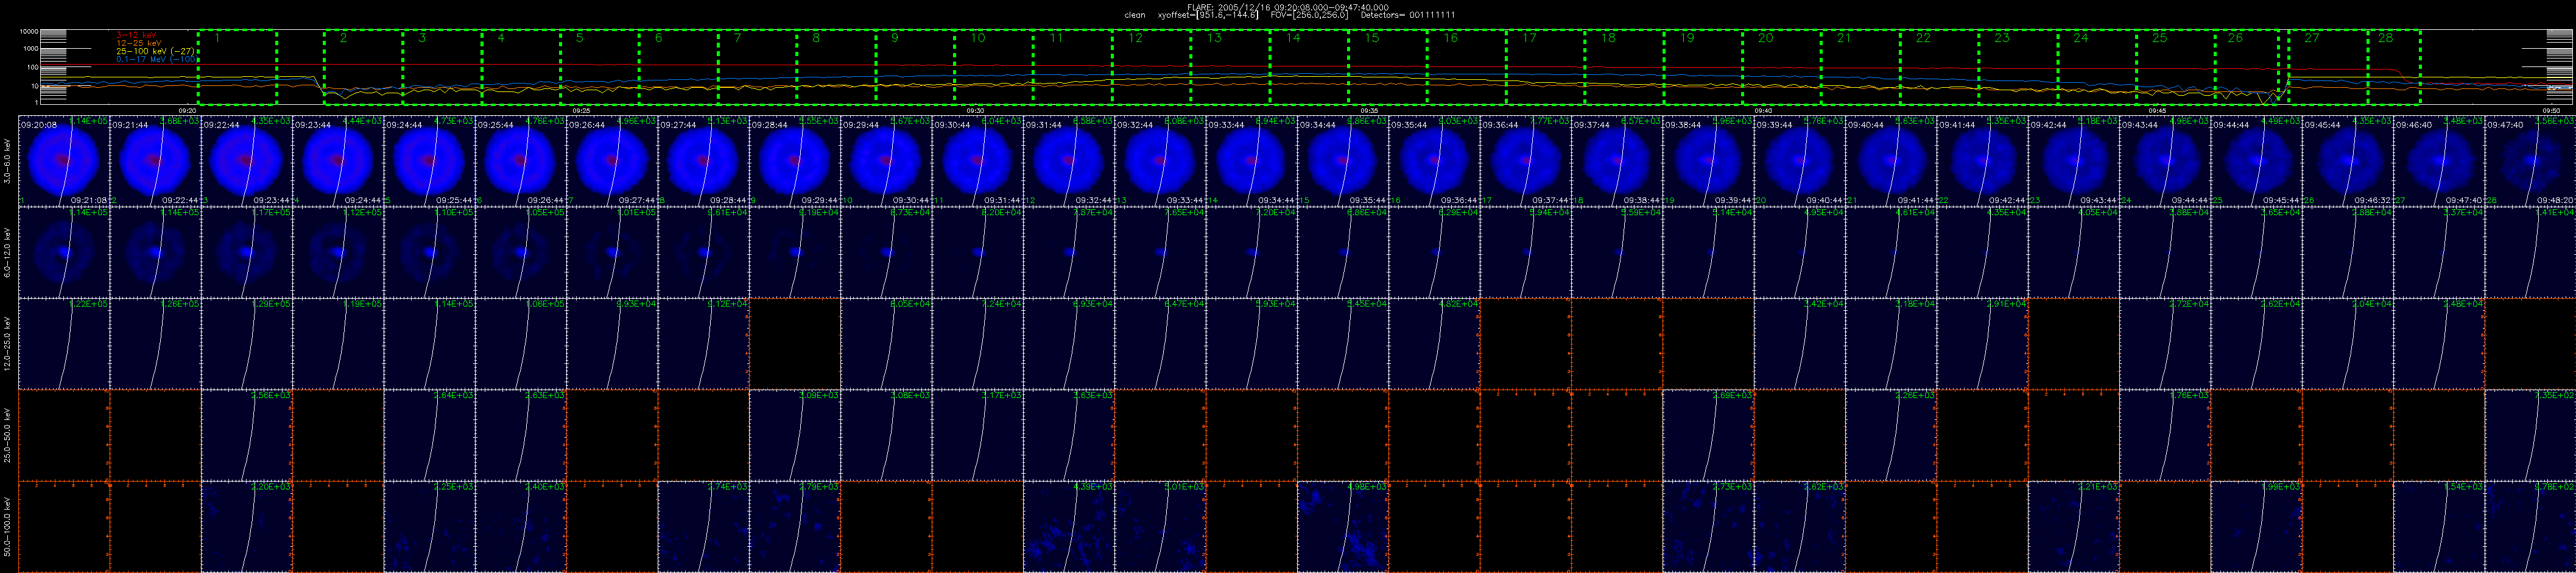The image size is (2576, 573).
Task: Open the 3.0-6.0 keV image starting 09:43:44
Action: 2165,162
